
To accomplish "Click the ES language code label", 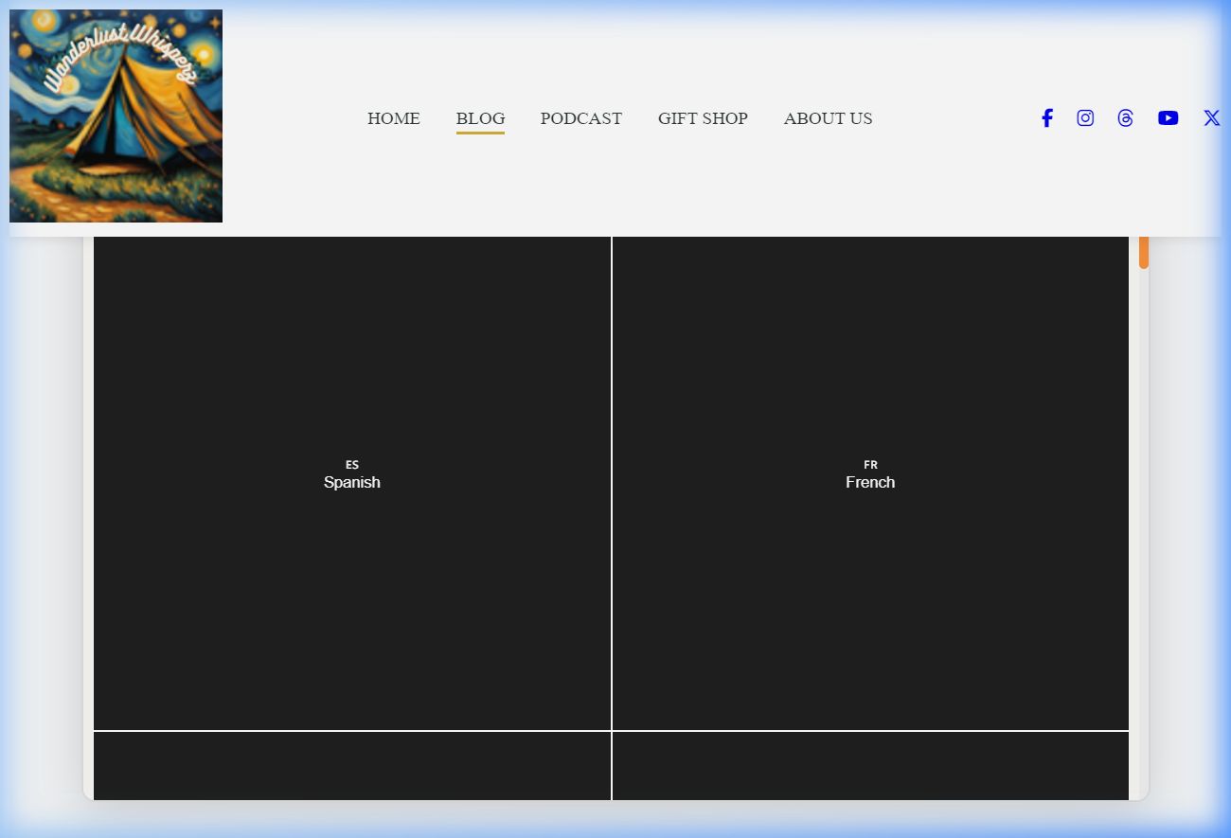I will 352,465.
